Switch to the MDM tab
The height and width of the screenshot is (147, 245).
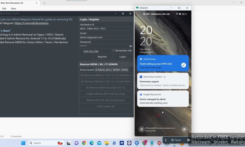116,70
